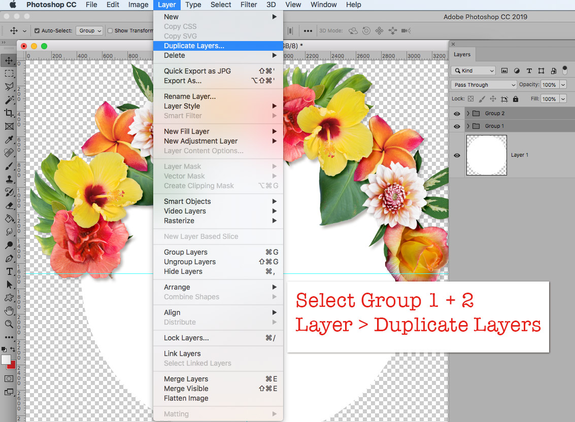Select the Move tool in toolbar
The height and width of the screenshot is (422, 575).
(9, 60)
